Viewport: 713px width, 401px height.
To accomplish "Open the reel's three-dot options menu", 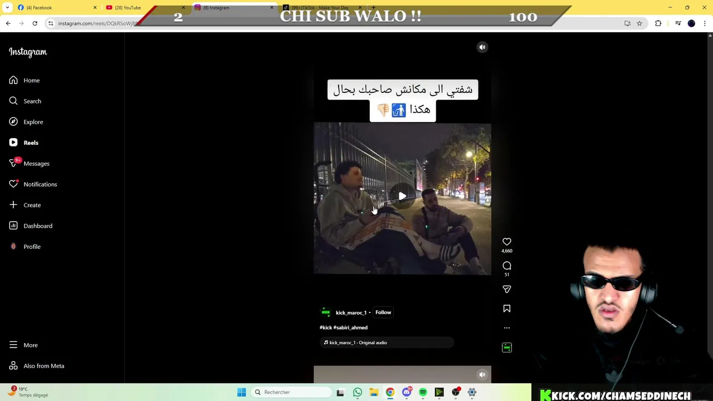I will tap(507, 327).
